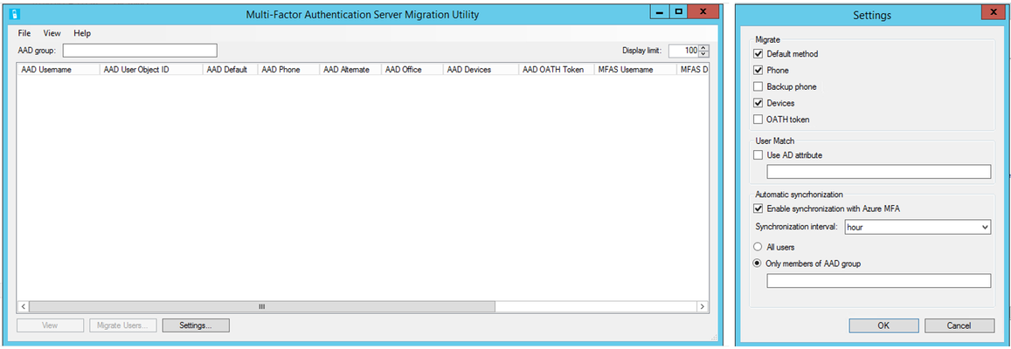Click the MFAS Username column header
Viewport: 1011px width, 349px height.
[x=635, y=70]
